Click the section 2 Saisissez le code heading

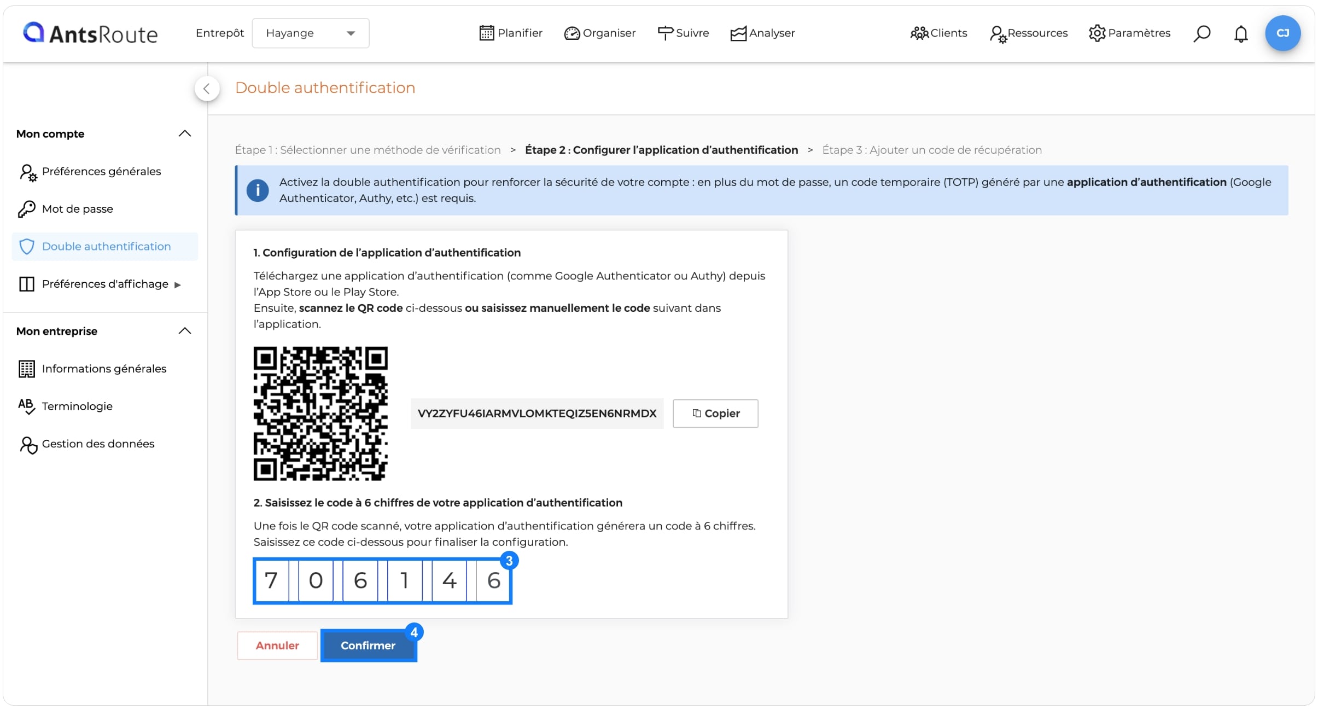438,503
